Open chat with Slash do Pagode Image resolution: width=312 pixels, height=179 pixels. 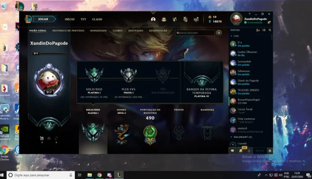(x=250, y=82)
